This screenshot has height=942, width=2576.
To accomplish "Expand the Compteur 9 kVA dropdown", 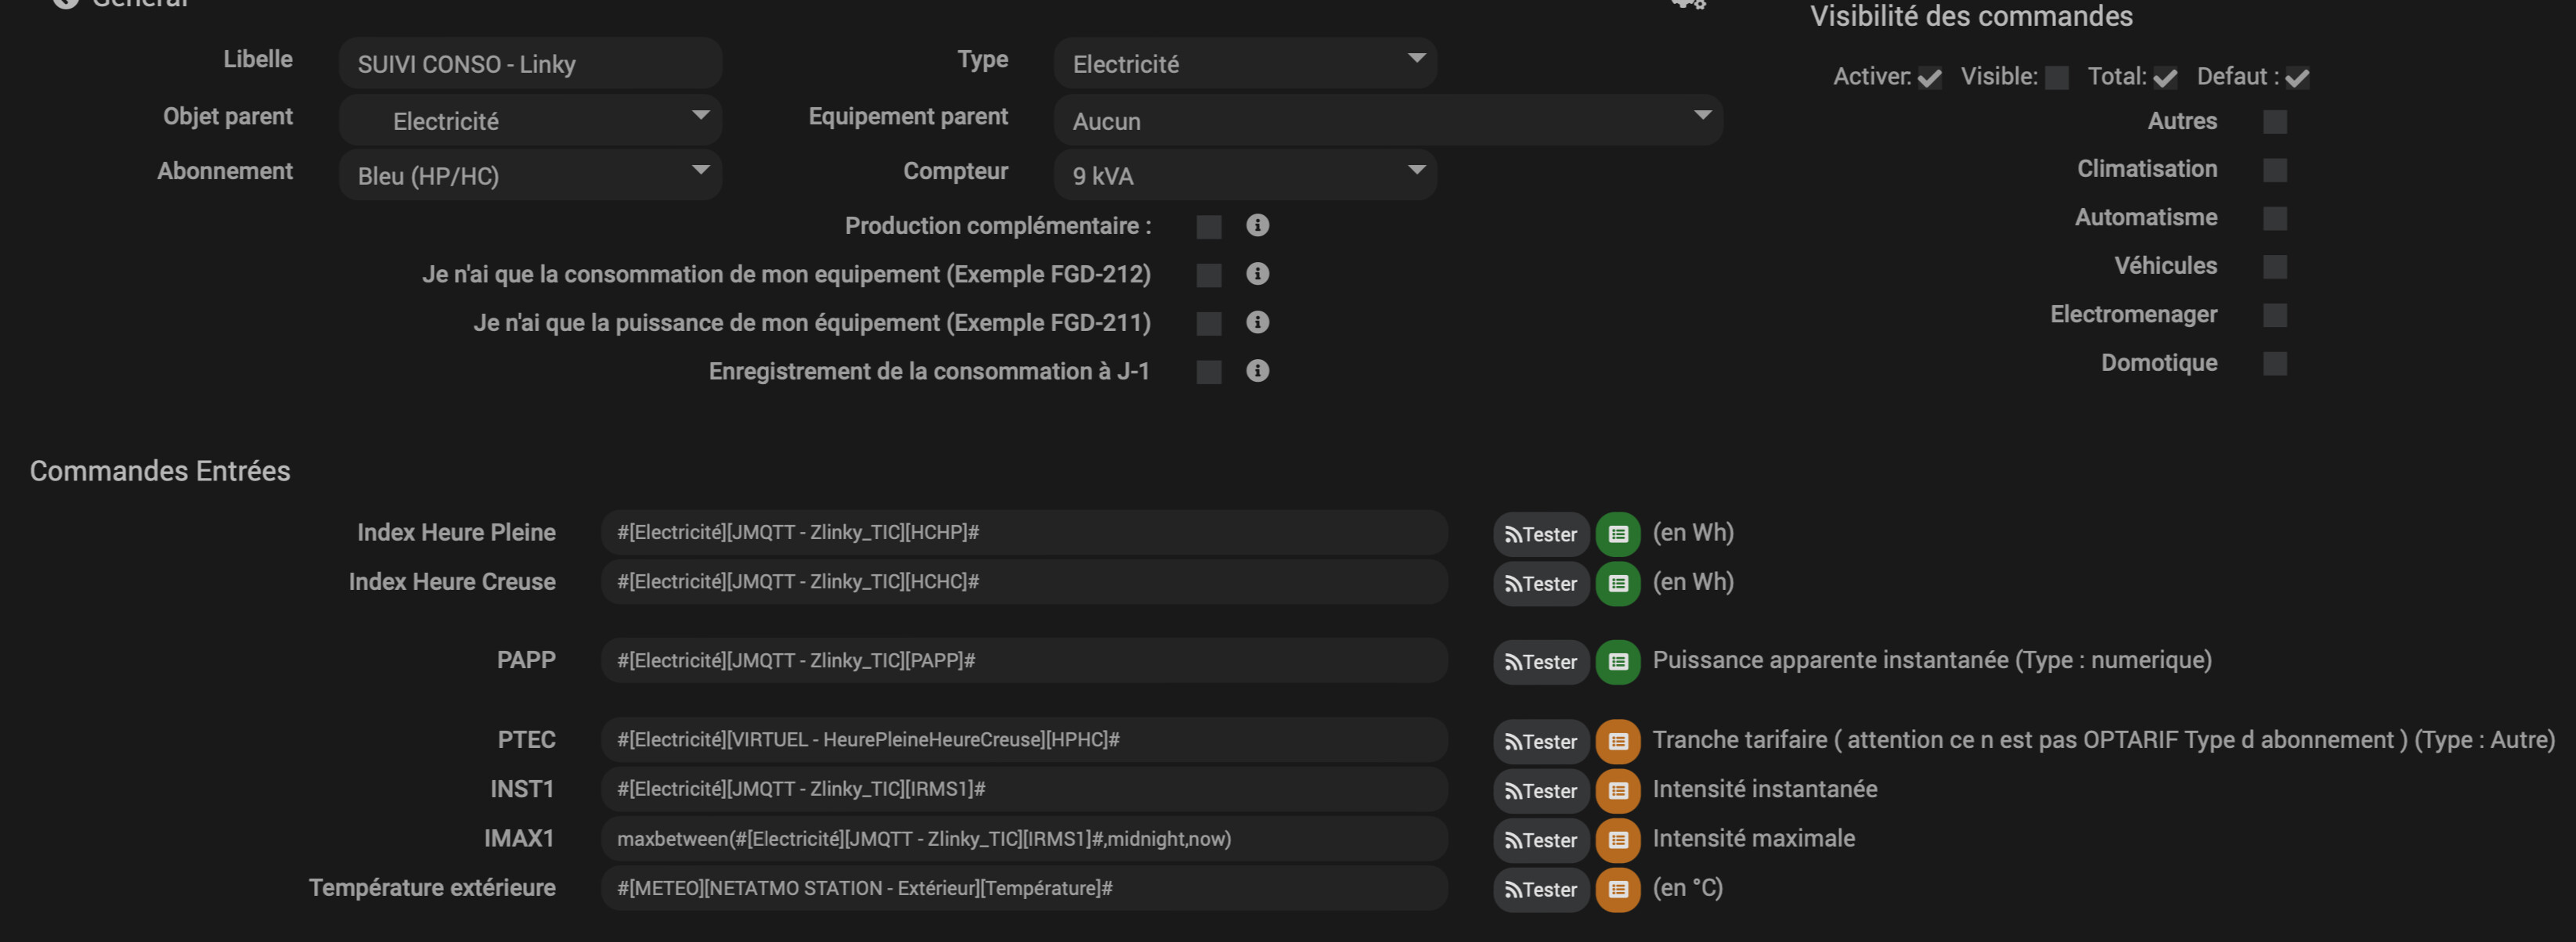I will [1244, 176].
